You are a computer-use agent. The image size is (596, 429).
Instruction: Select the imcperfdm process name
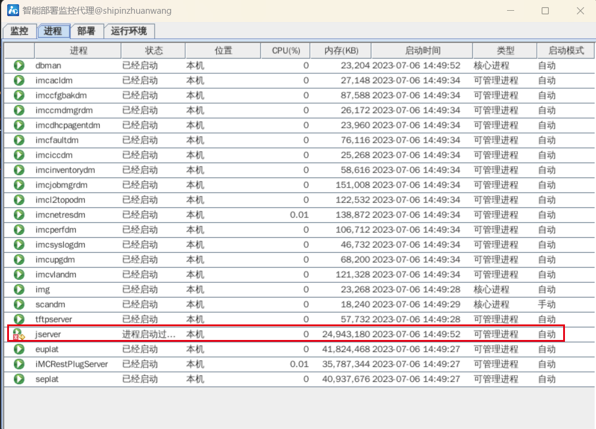[x=56, y=229]
